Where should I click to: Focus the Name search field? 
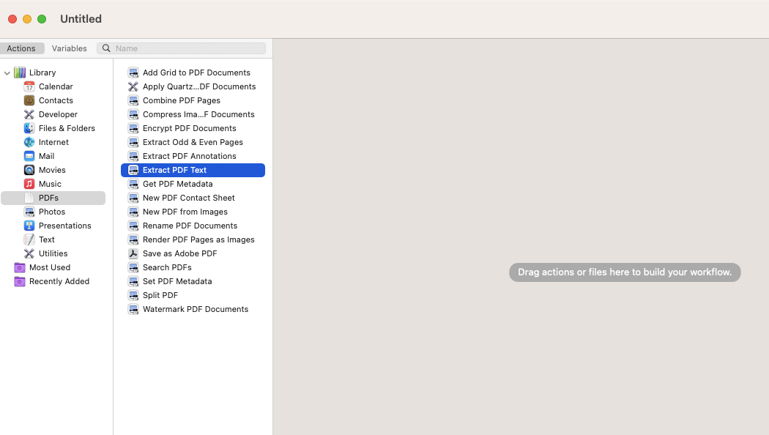pyautogui.click(x=182, y=48)
